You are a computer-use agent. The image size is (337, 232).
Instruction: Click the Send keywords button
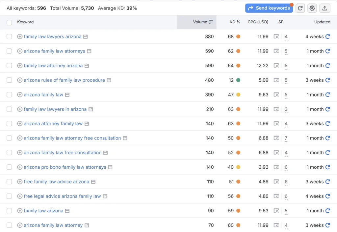(x=269, y=8)
